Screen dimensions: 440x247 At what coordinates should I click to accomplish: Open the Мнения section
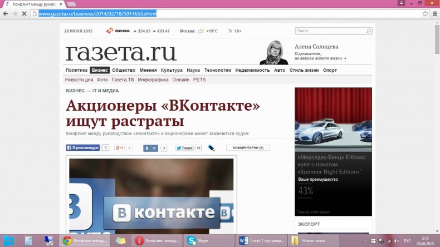tap(148, 70)
